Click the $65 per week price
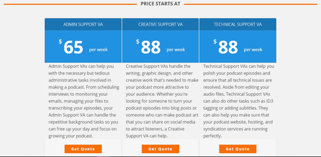321x157 pixels. 83,47
